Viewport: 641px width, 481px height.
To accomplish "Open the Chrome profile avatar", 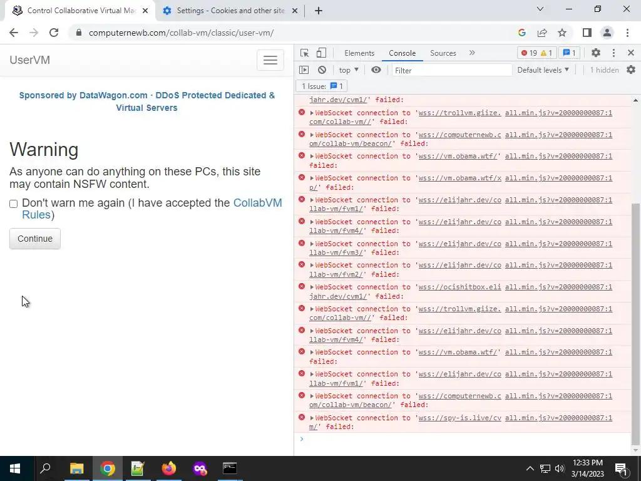I will (x=607, y=33).
